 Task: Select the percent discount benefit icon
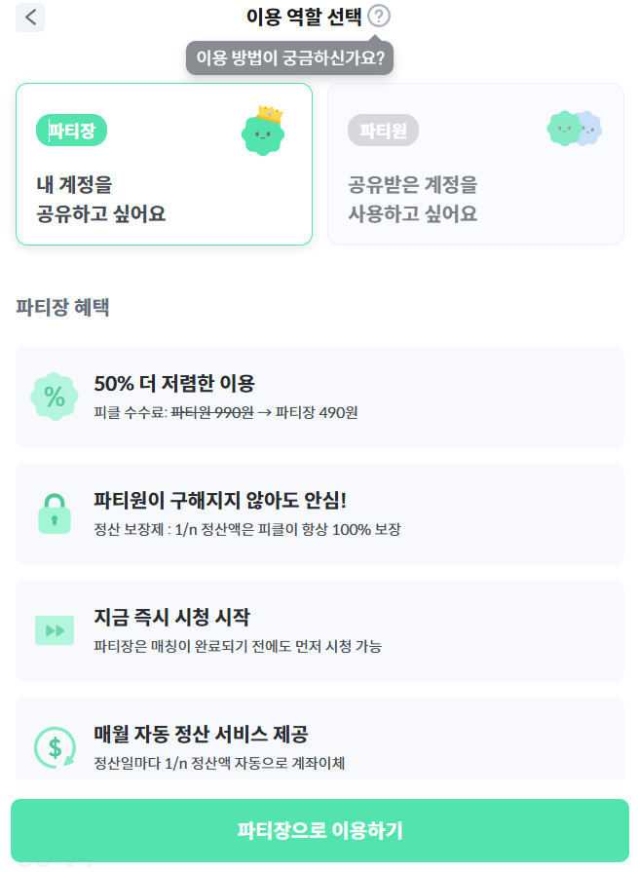point(56,396)
